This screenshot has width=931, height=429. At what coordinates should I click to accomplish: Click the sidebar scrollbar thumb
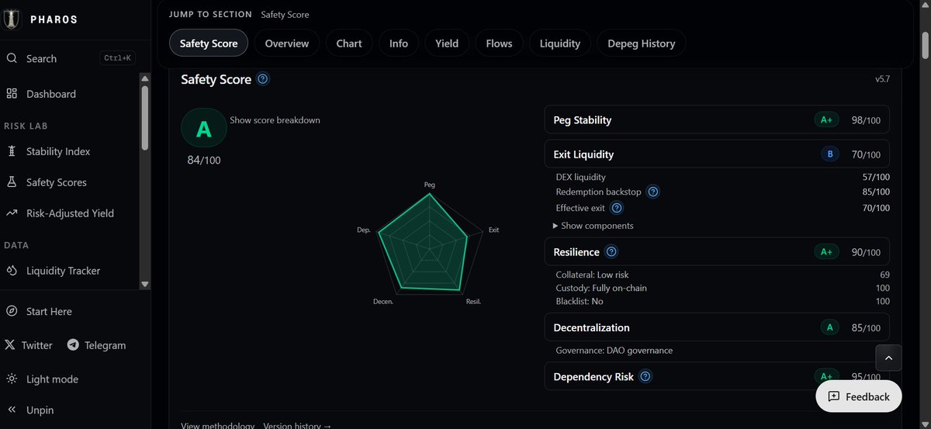pyautogui.click(x=145, y=116)
